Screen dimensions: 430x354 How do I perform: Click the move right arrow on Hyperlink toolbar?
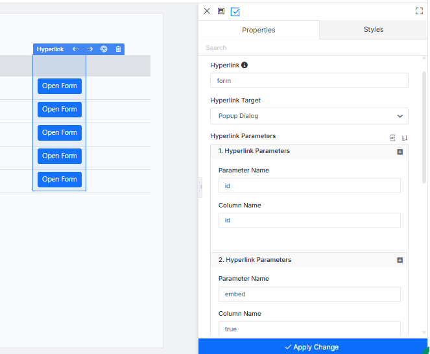pos(90,49)
